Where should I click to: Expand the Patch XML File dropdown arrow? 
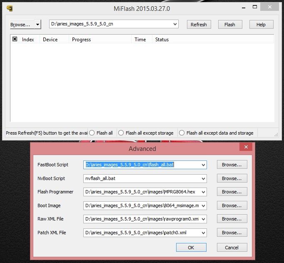coord(203,233)
